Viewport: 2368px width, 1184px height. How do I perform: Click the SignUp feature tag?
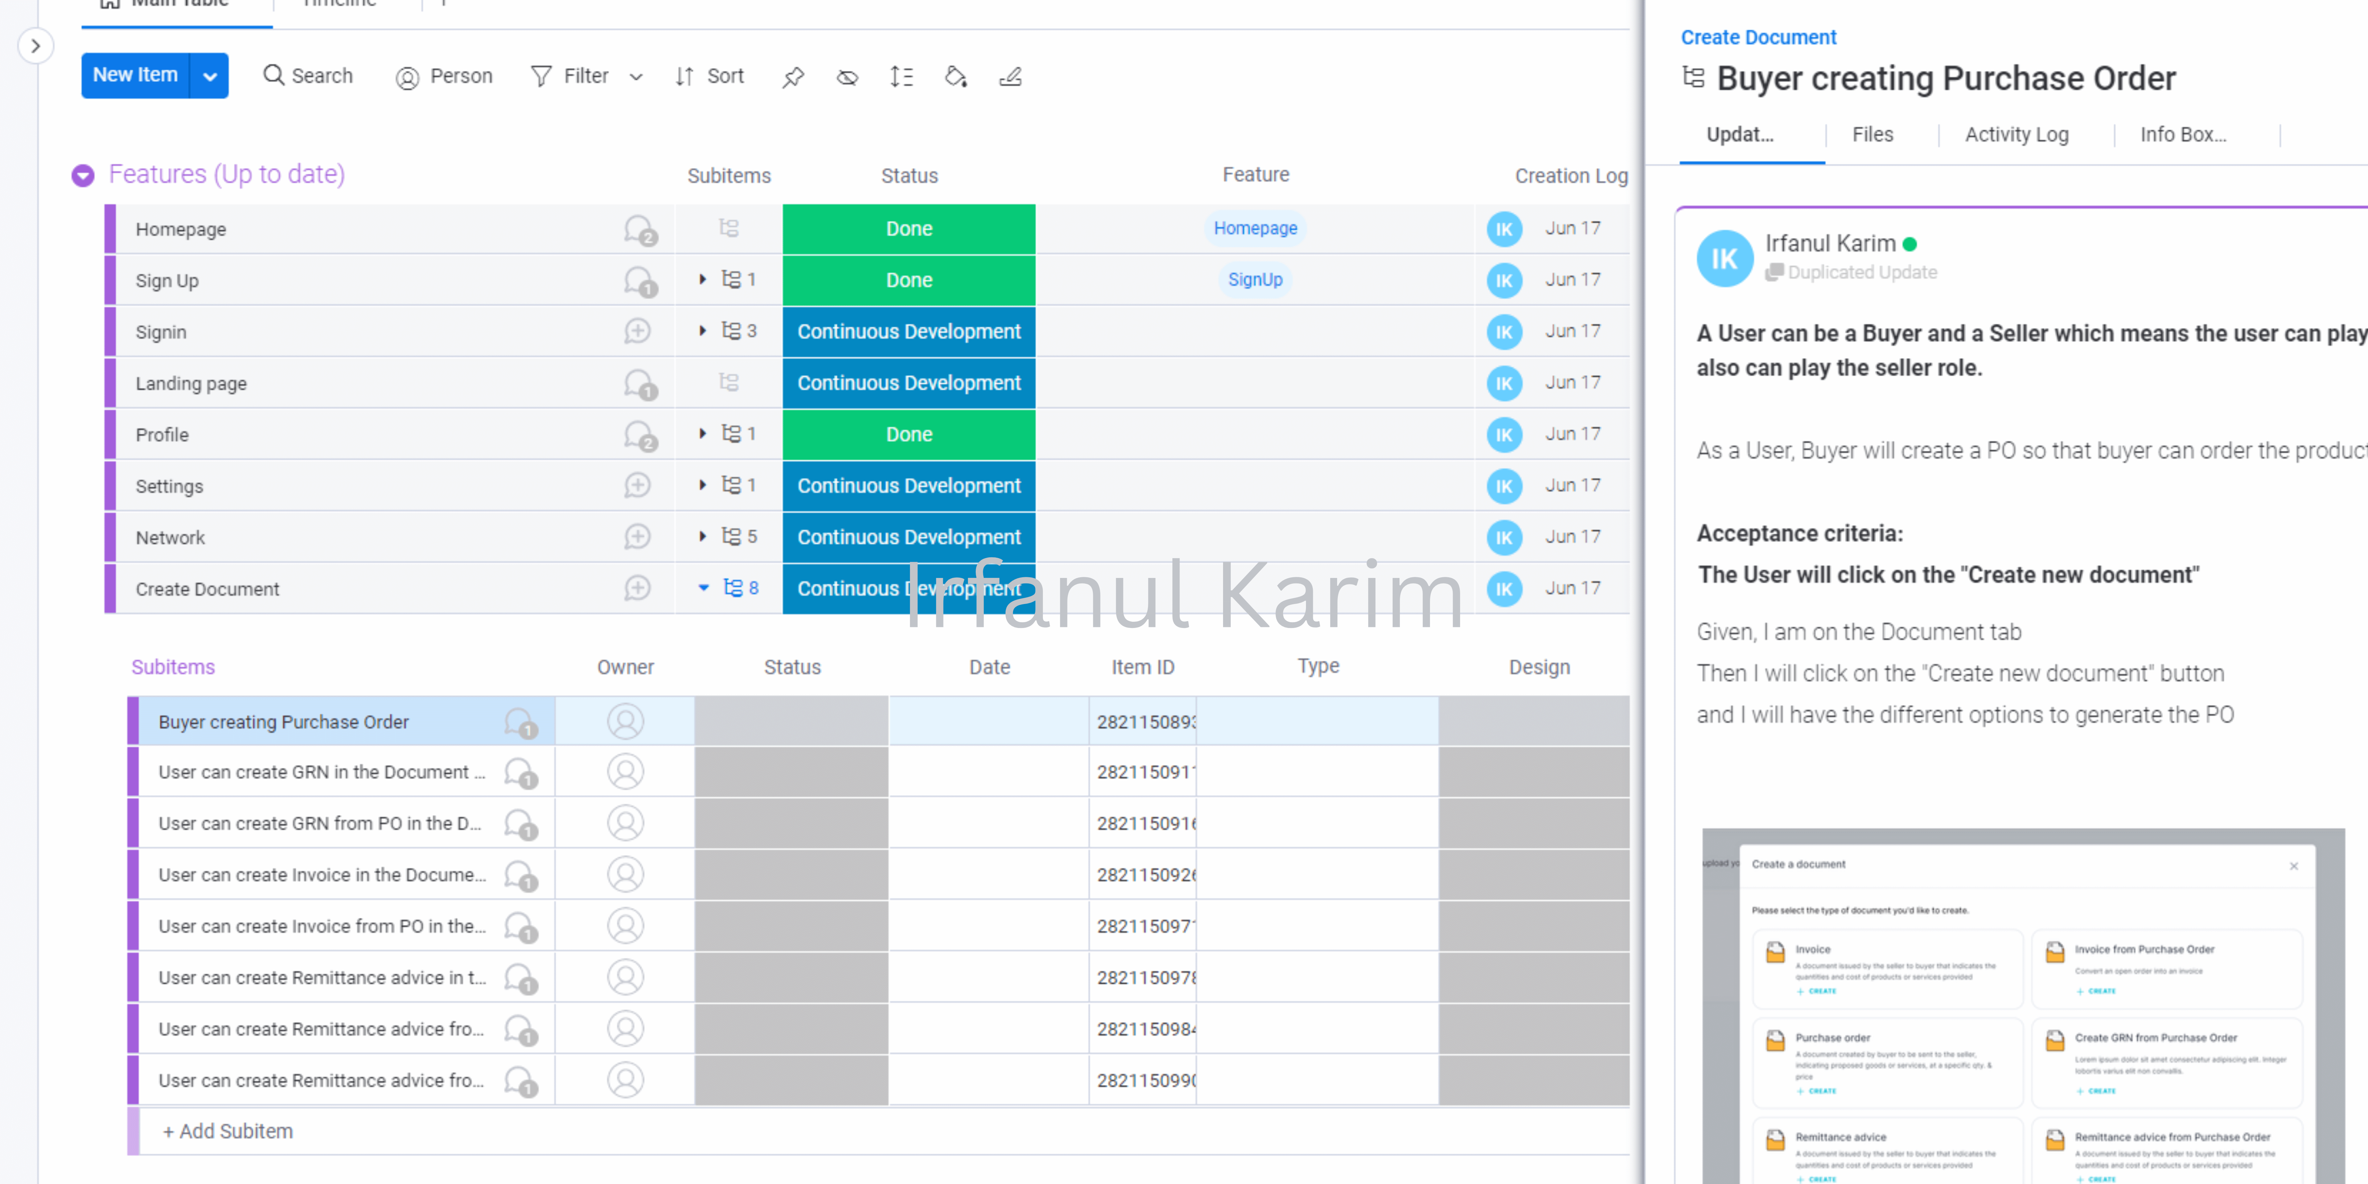click(1255, 280)
